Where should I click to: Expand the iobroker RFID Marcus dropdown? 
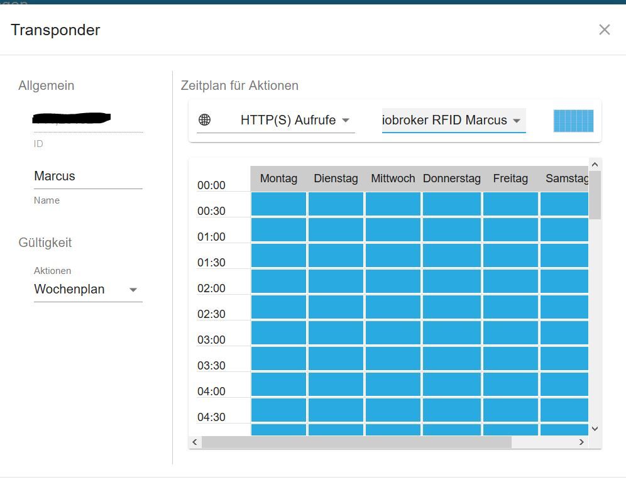(x=453, y=120)
